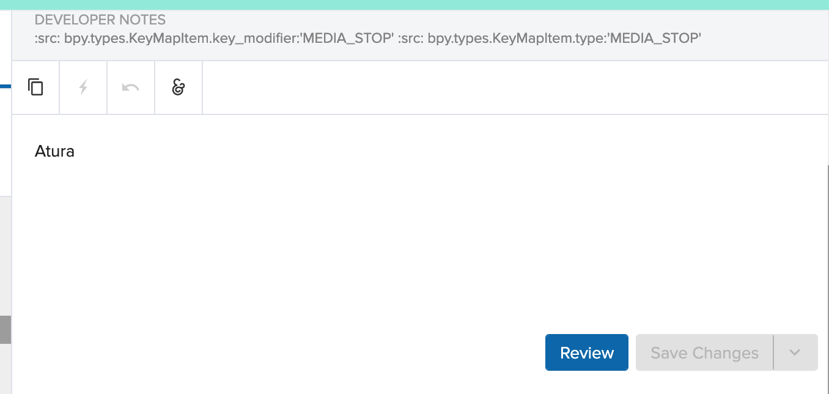Trigger machine translation lightning bolt icon

pyautogui.click(x=84, y=87)
